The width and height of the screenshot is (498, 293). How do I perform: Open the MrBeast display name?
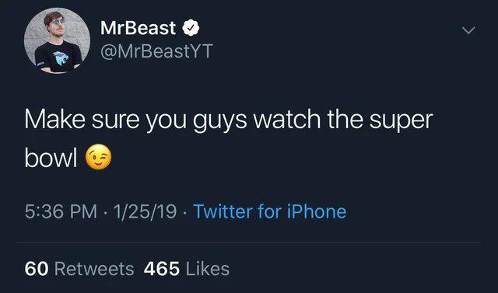138,28
